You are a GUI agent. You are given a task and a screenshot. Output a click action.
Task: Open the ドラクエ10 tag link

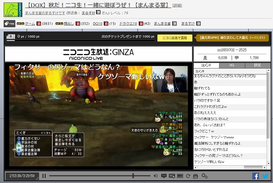pyautogui.click(x=128, y=24)
